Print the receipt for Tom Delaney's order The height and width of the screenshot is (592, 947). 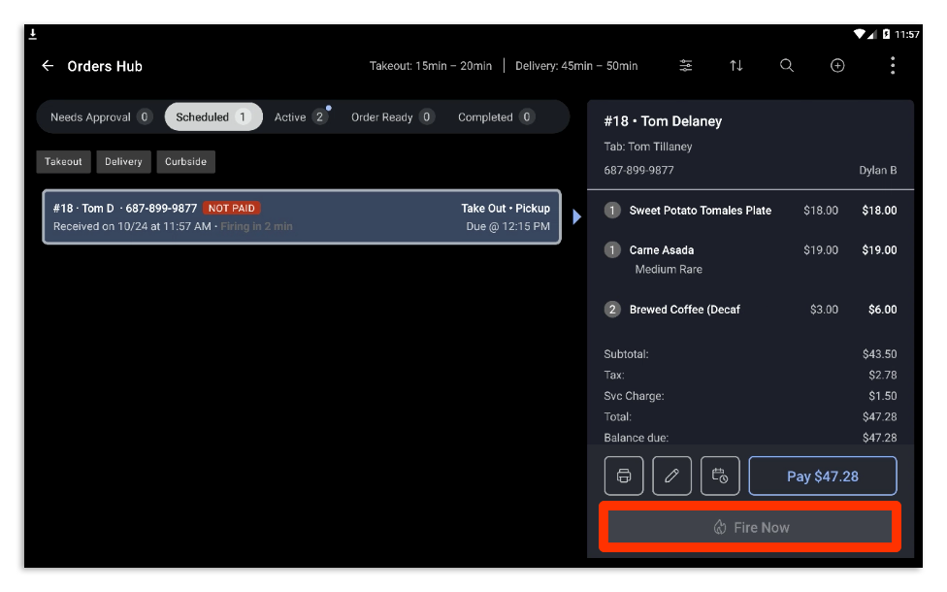tap(624, 476)
